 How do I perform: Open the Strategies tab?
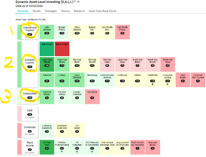point(51,11)
